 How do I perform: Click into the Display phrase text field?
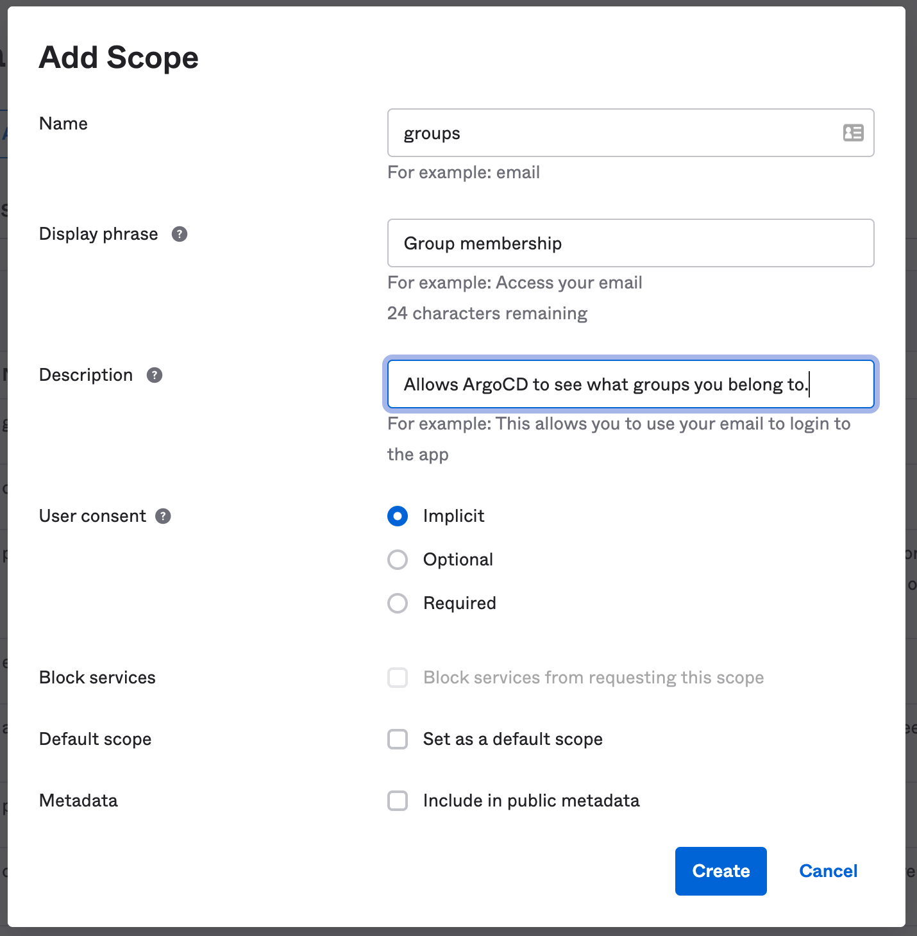[x=630, y=244]
